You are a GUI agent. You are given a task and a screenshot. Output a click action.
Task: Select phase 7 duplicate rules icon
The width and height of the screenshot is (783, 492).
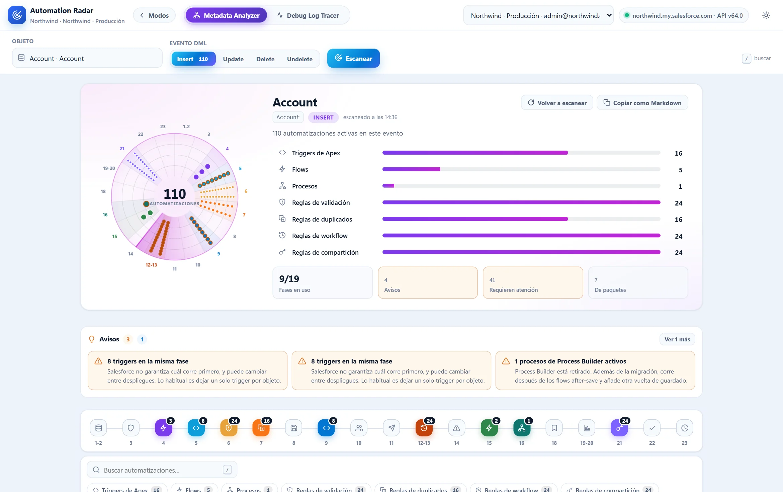click(261, 428)
